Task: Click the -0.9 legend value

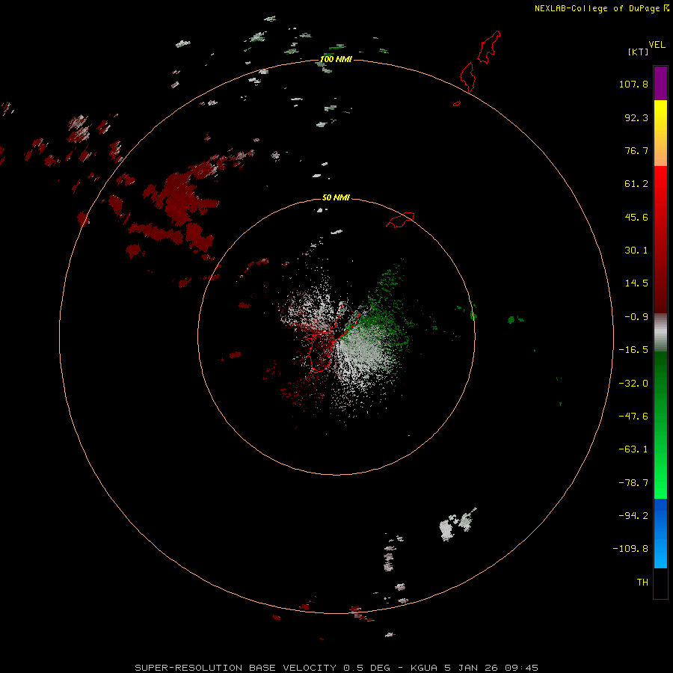Action: tap(636, 317)
